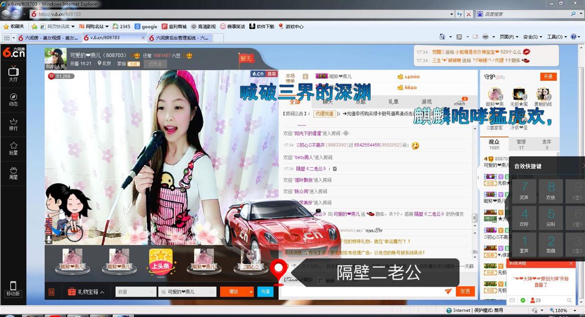Click sound effect key 8 欢快
Viewport: 585px width, 317px height.
(x=551, y=191)
